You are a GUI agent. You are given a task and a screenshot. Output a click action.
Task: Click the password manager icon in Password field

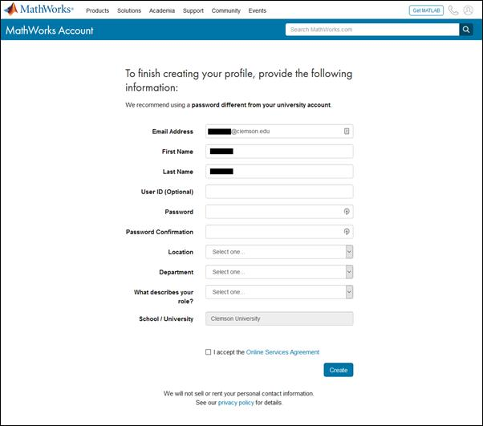(x=347, y=212)
